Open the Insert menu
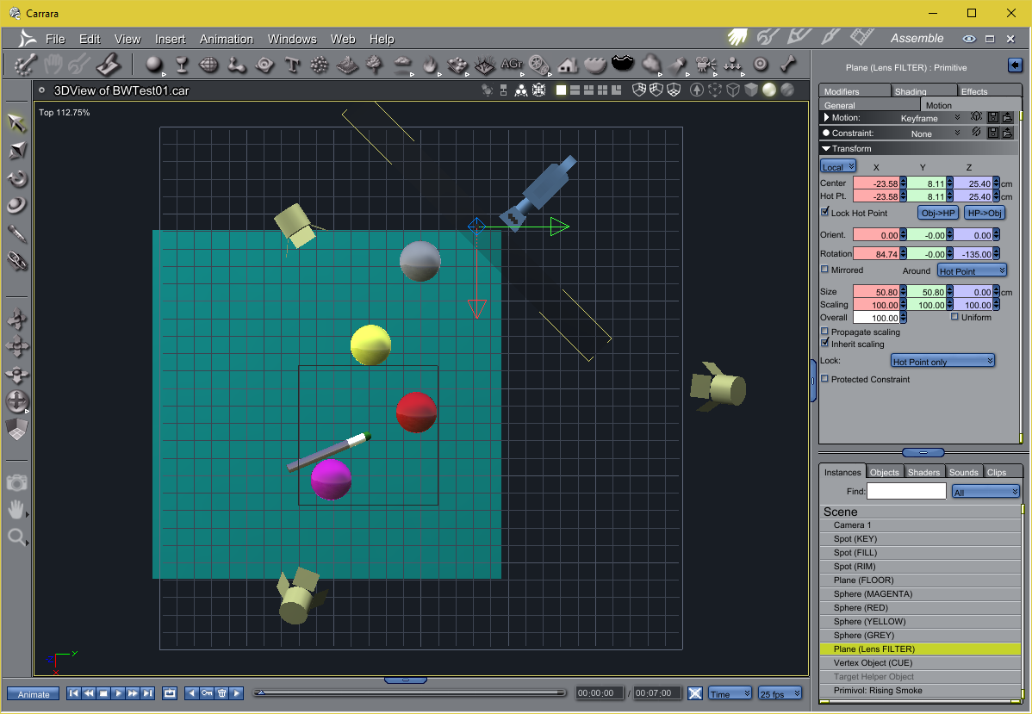Screen dimensions: 1032x714 coord(171,39)
